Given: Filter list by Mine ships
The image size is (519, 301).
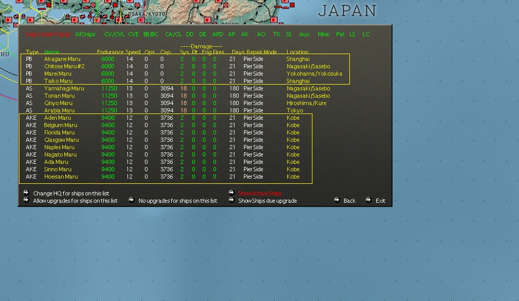Looking at the screenshot, I should click(x=324, y=34).
